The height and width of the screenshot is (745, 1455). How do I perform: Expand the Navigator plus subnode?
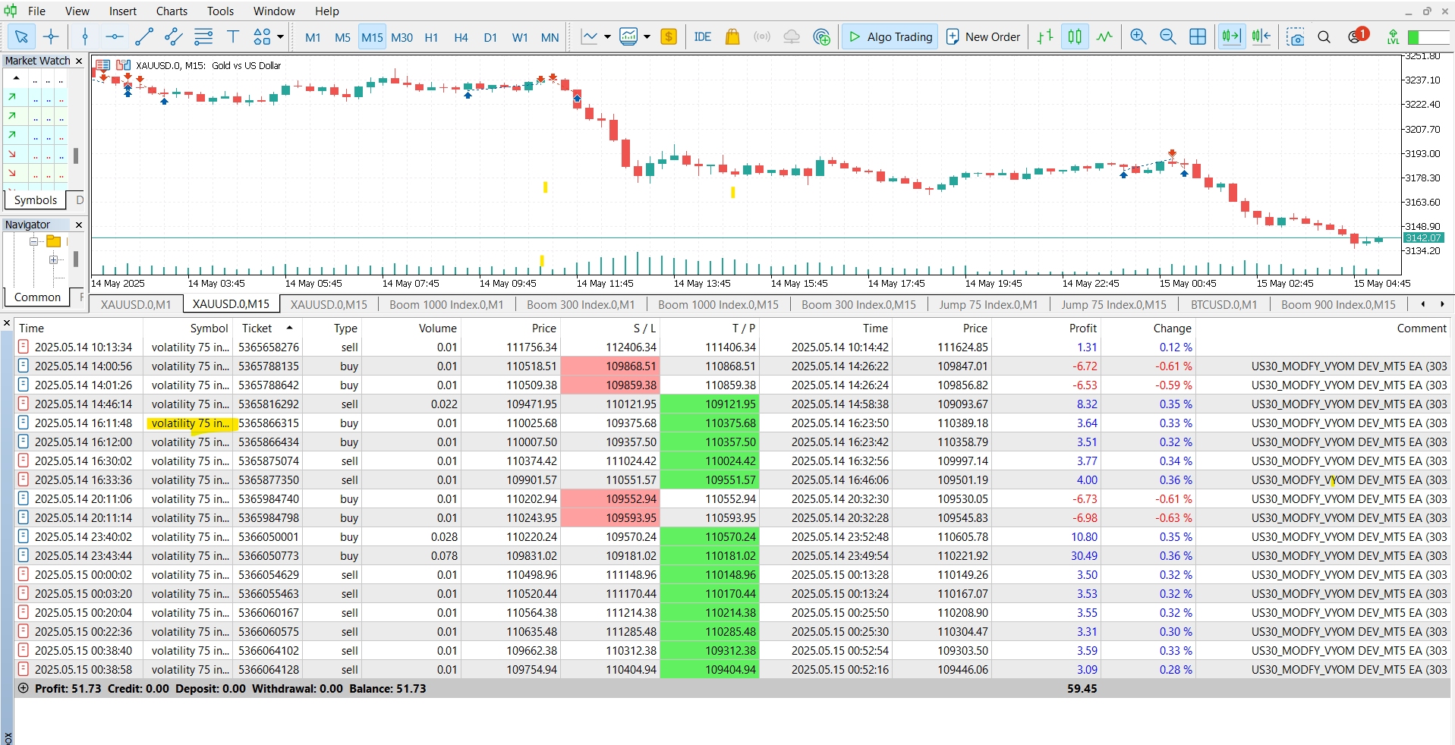tap(53, 259)
